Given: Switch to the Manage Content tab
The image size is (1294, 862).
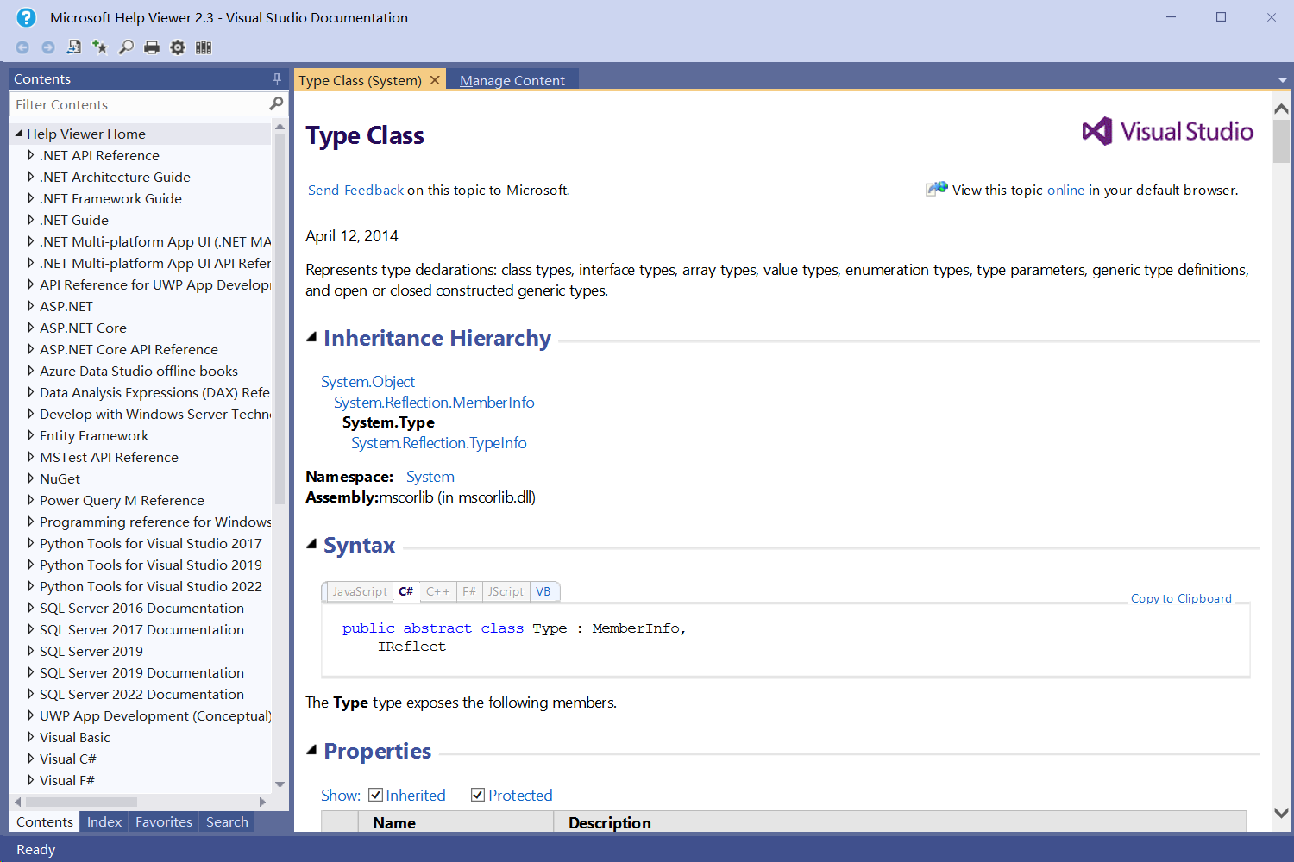Looking at the screenshot, I should click(512, 80).
